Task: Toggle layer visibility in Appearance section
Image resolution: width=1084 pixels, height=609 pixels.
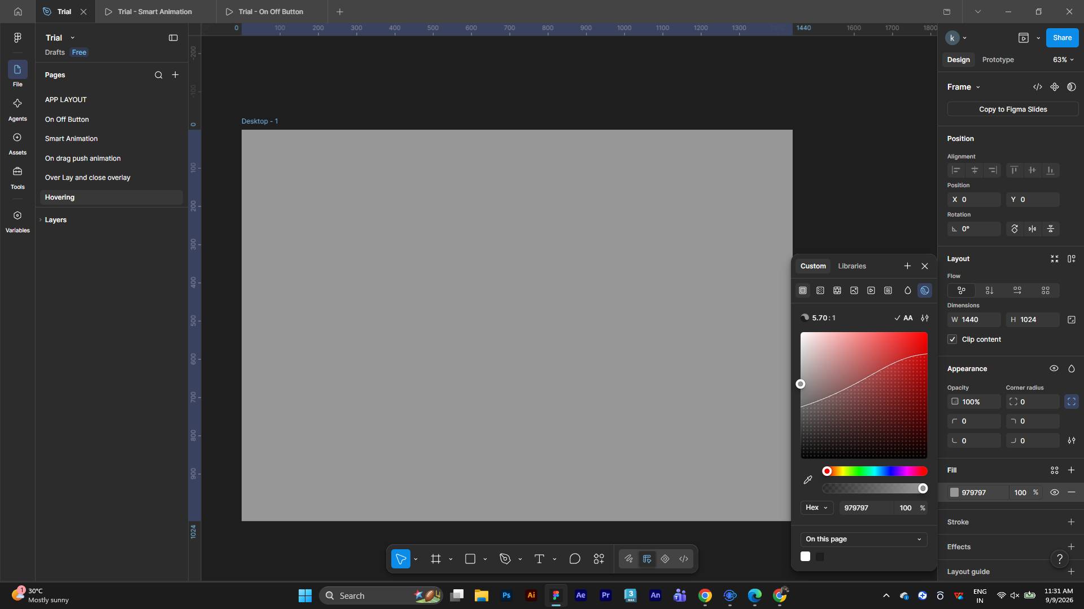Action: pyautogui.click(x=1054, y=369)
